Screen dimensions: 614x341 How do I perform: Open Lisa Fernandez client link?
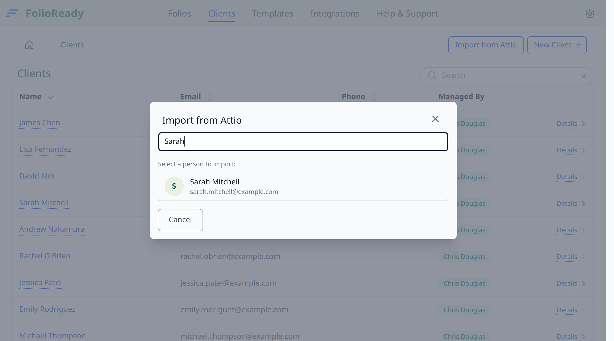[45, 149]
